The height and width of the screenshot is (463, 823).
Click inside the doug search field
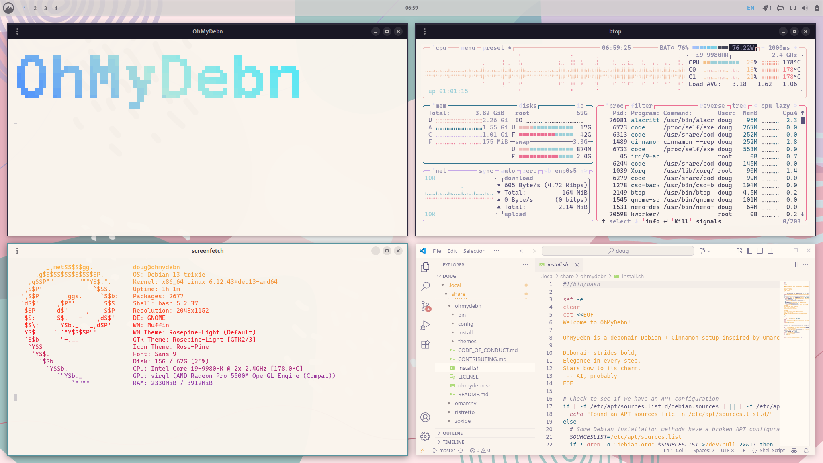point(619,250)
